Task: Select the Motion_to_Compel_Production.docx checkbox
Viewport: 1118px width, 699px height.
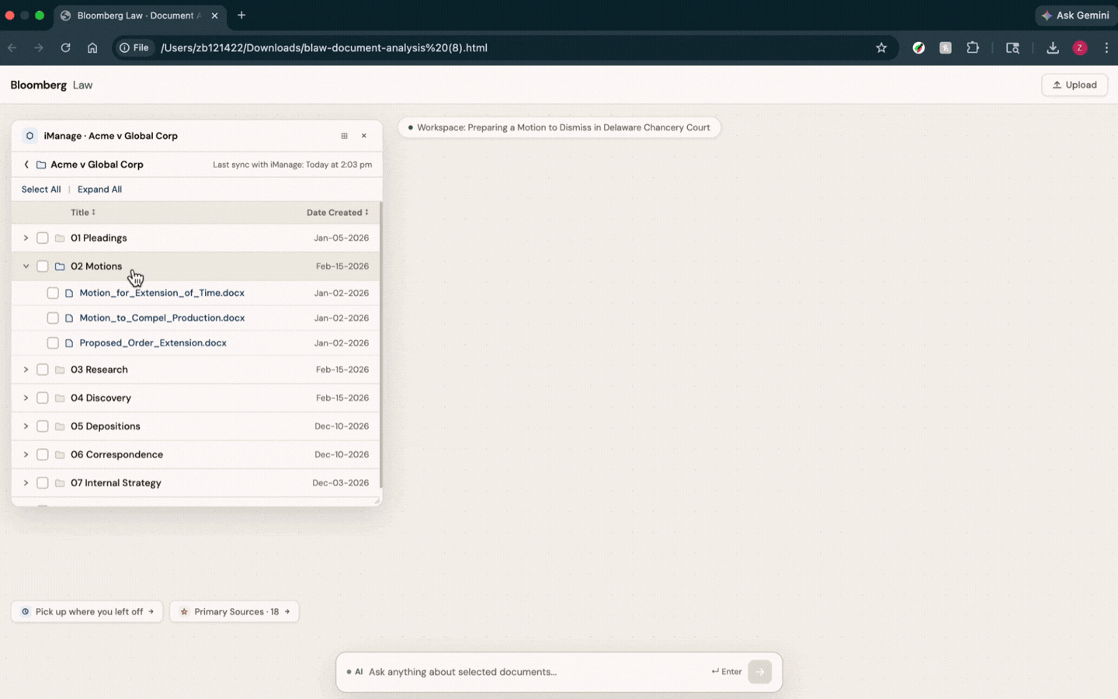Action: (53, 318)
